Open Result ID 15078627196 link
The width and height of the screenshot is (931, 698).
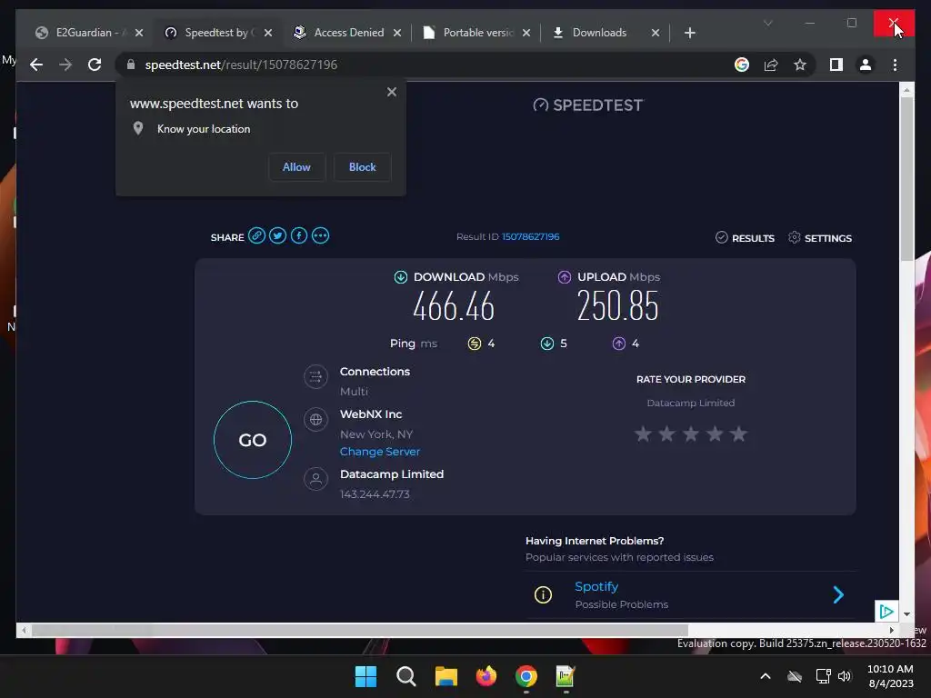click(x=530, y=236)
